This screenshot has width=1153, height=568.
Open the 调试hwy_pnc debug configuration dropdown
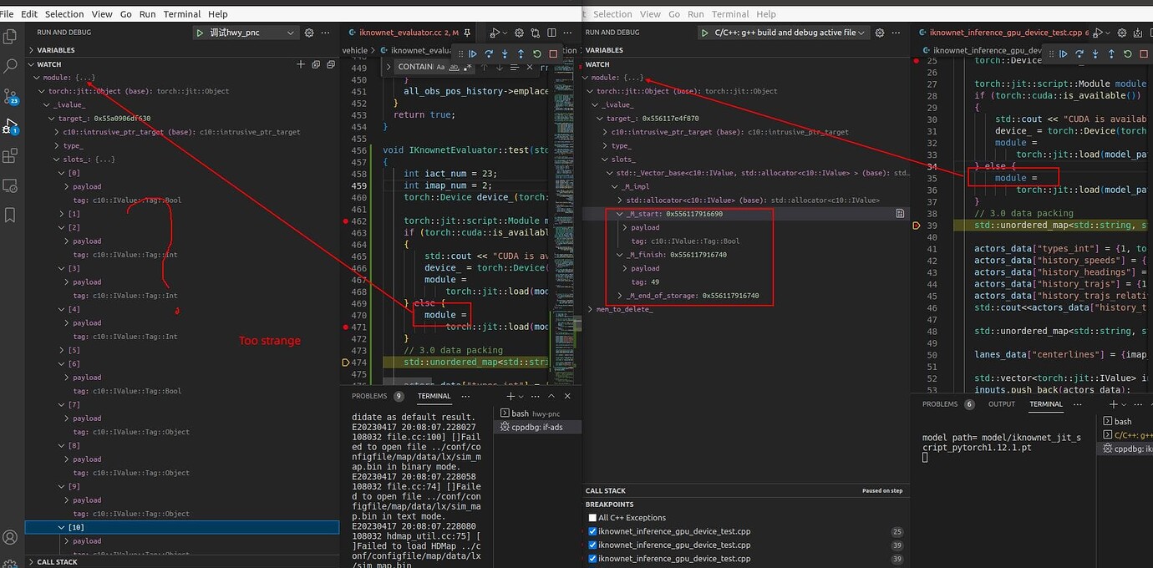pyautogui.click(x=245, y=33)
